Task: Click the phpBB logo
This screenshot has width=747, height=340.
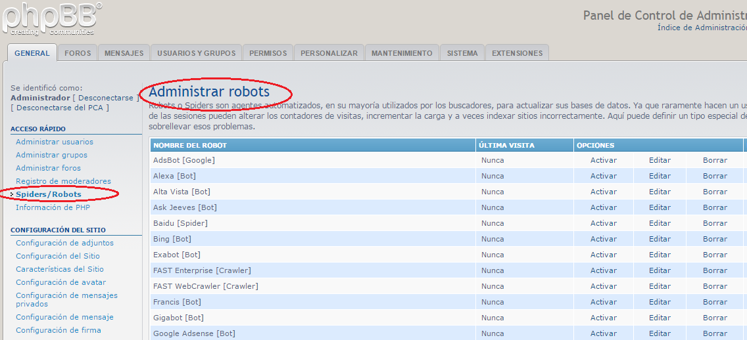Action: pyautogui.click(x=51, y=18)
